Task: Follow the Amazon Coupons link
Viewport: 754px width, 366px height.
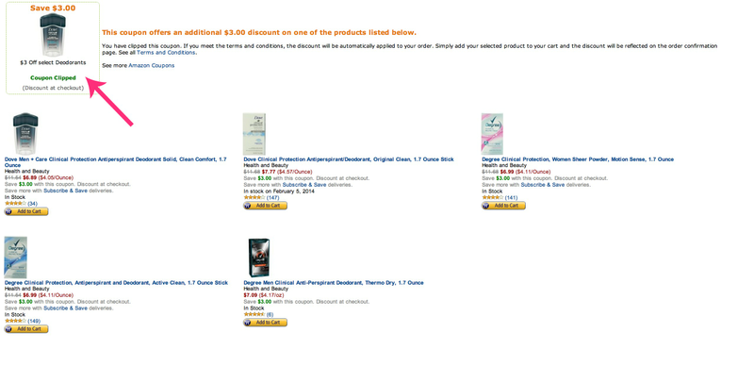Action: pyautogui.click(x=152, y=65)
